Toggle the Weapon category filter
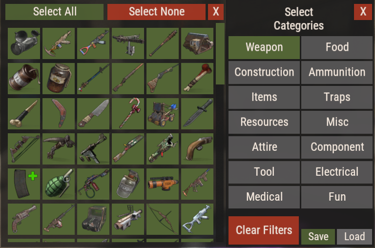Image resolution: width=375 pixels, height=248 pixels. tap(264, 47)
